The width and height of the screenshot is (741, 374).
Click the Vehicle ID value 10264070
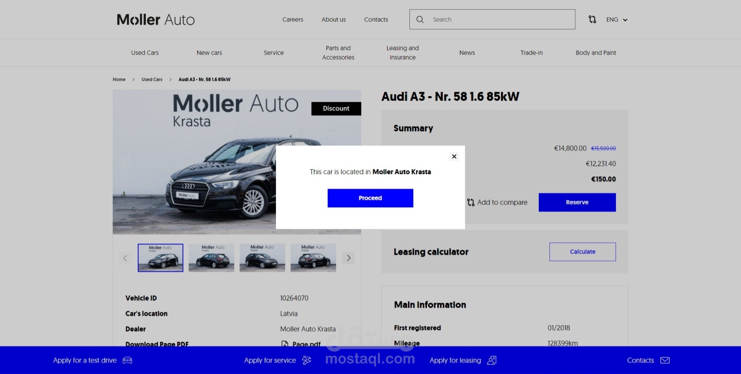point(294,298)
